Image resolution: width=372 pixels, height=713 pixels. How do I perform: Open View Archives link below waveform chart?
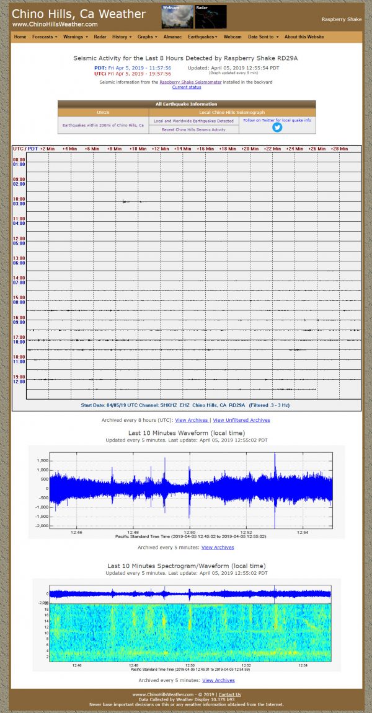coord(218,548)
